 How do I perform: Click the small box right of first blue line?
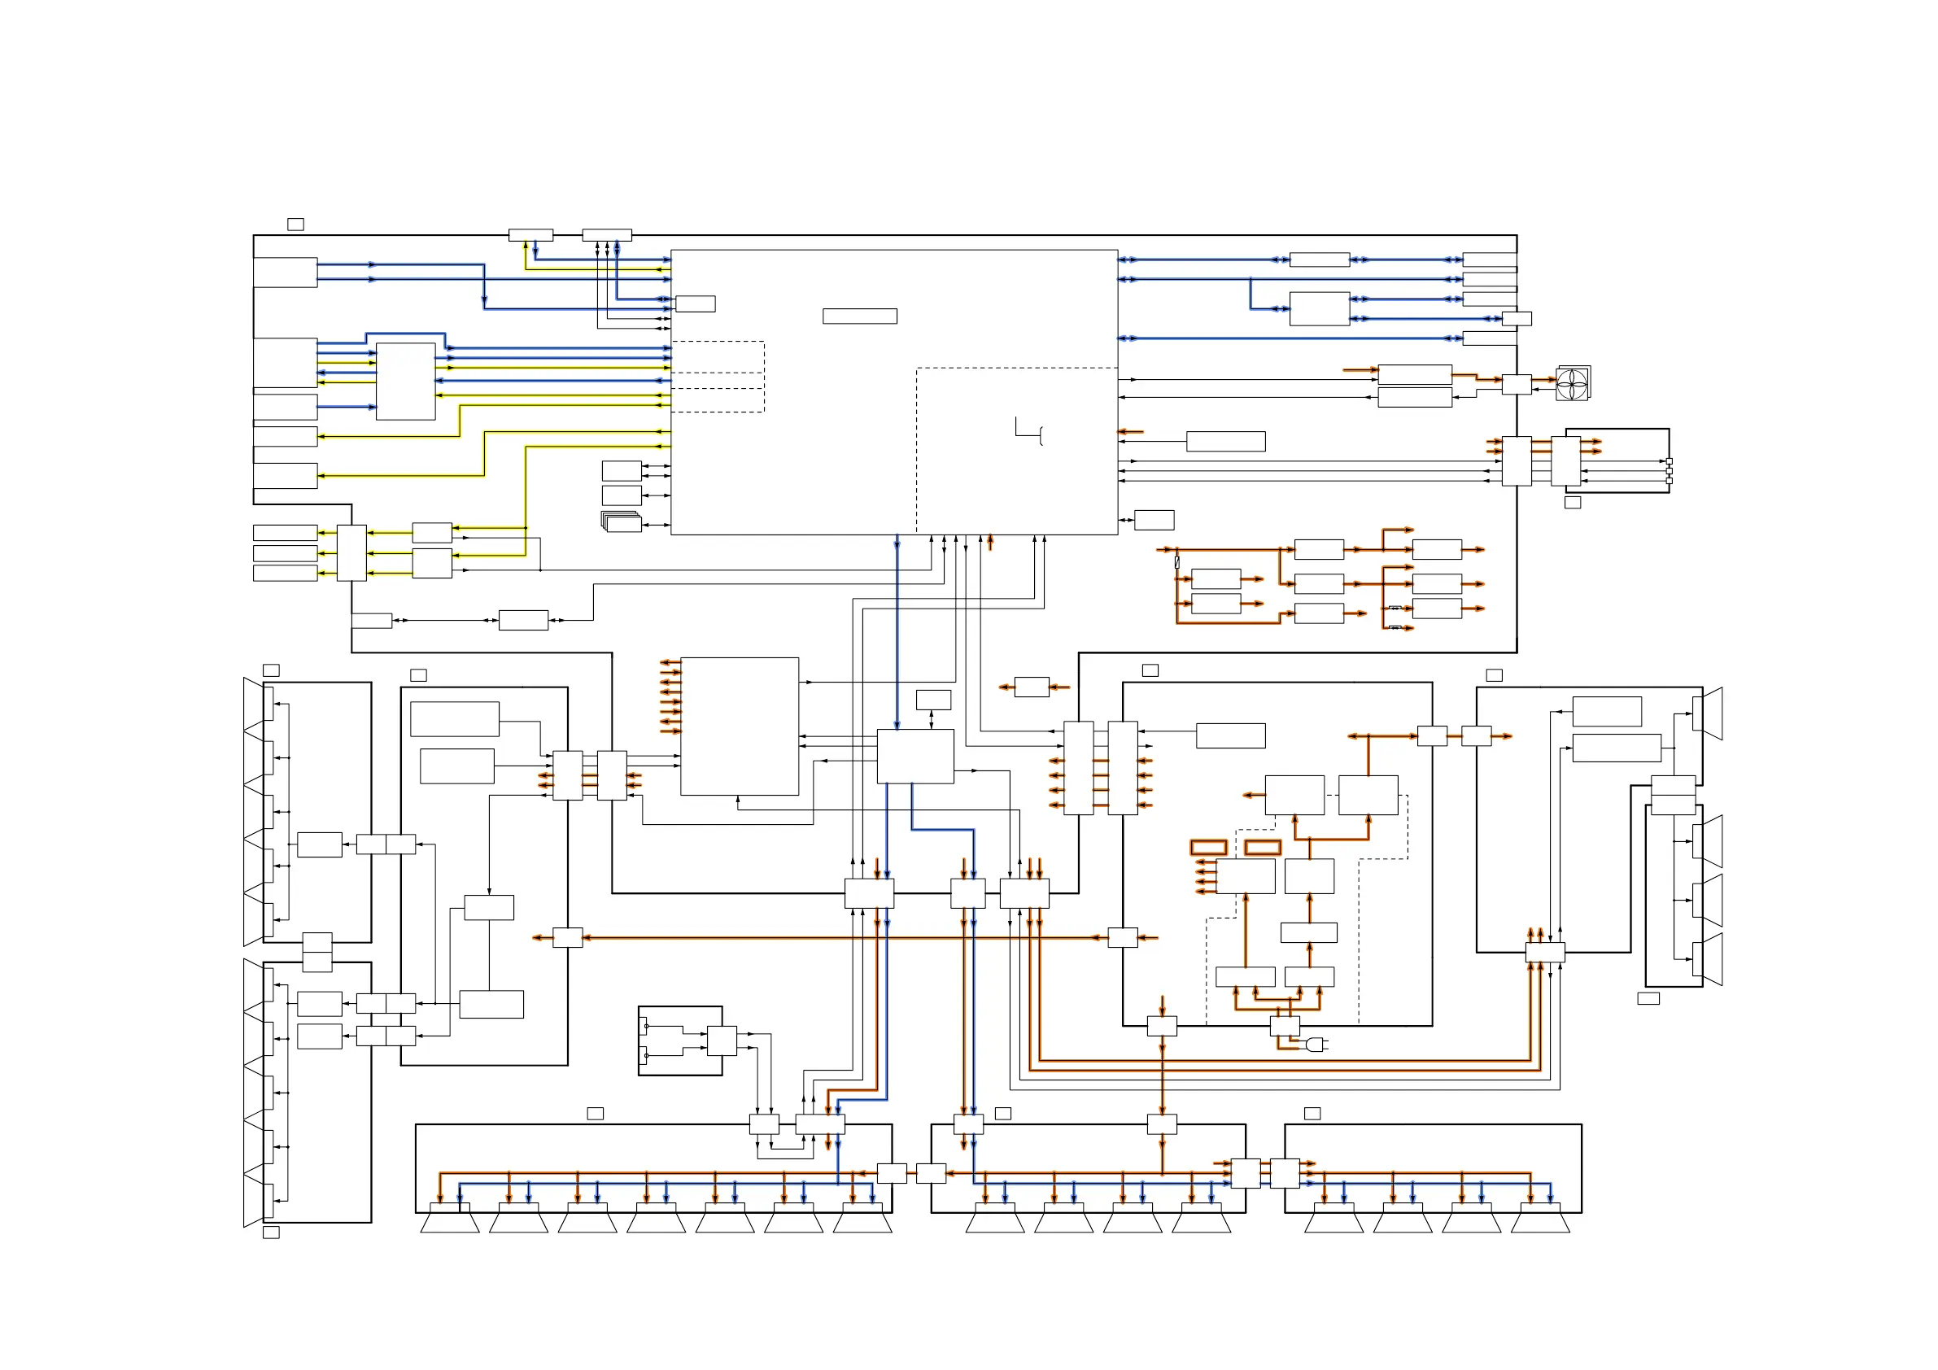(x=695, y=304)
